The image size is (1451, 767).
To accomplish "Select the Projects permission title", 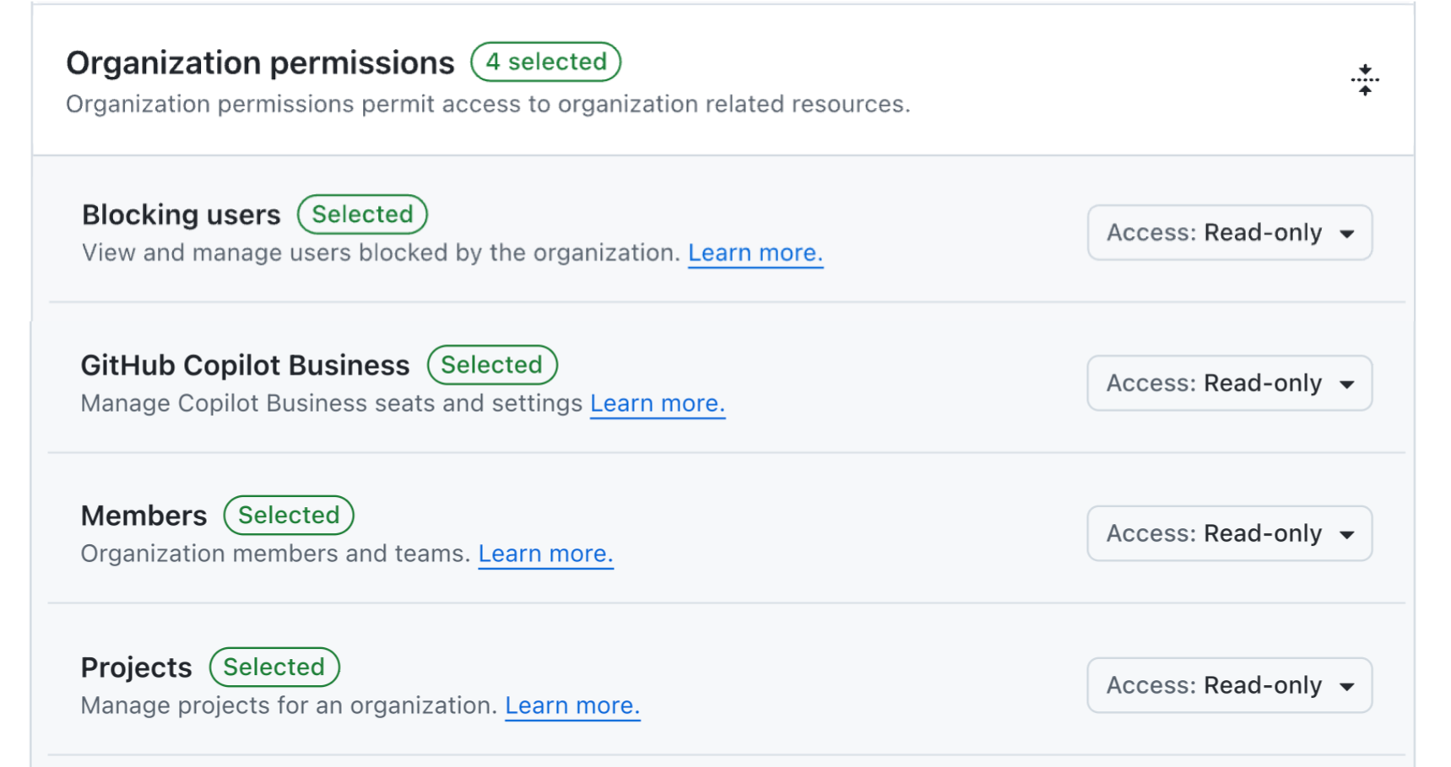I will click(136, 667).
